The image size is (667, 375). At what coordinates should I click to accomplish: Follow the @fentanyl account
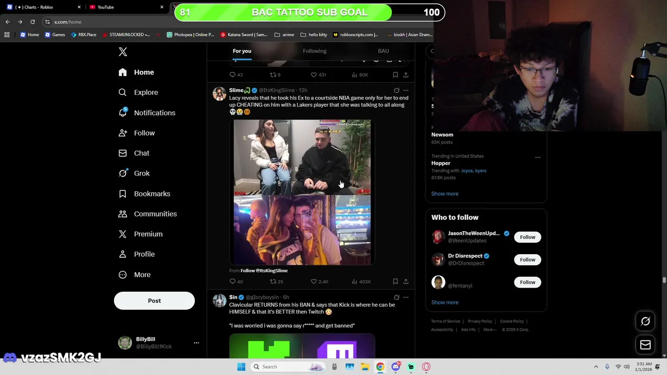tap(527, 282)
